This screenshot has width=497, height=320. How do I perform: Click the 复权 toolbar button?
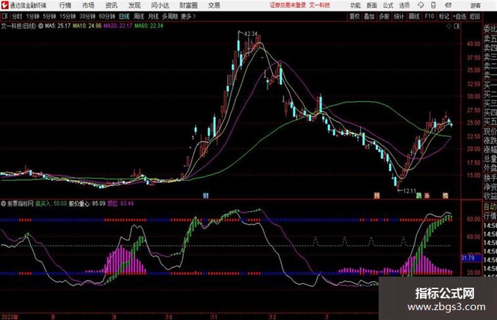tap(354, 16)
